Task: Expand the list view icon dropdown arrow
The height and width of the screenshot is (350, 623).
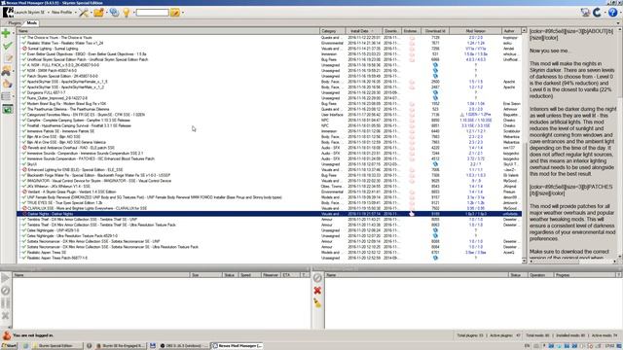Action: 13,96
